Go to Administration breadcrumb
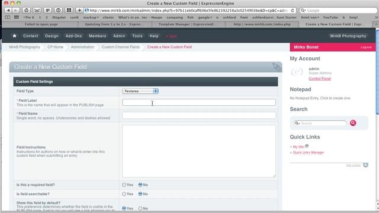Image resolution: width=379 pixels, height=213 pixels. tap(82, 47)
